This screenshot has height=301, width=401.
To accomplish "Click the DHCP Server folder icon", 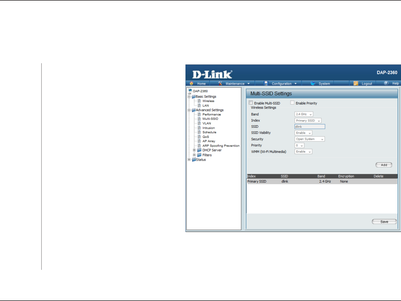I will point(199,150).
